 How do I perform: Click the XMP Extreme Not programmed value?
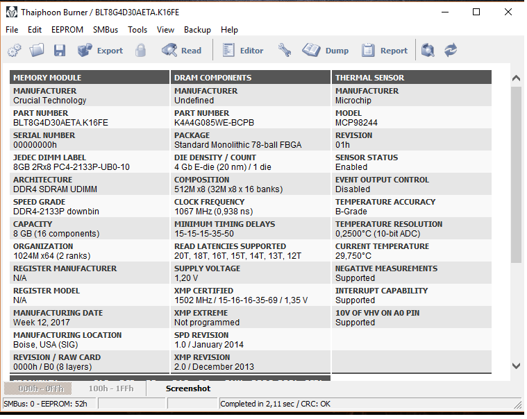click(x=207, y=323)
